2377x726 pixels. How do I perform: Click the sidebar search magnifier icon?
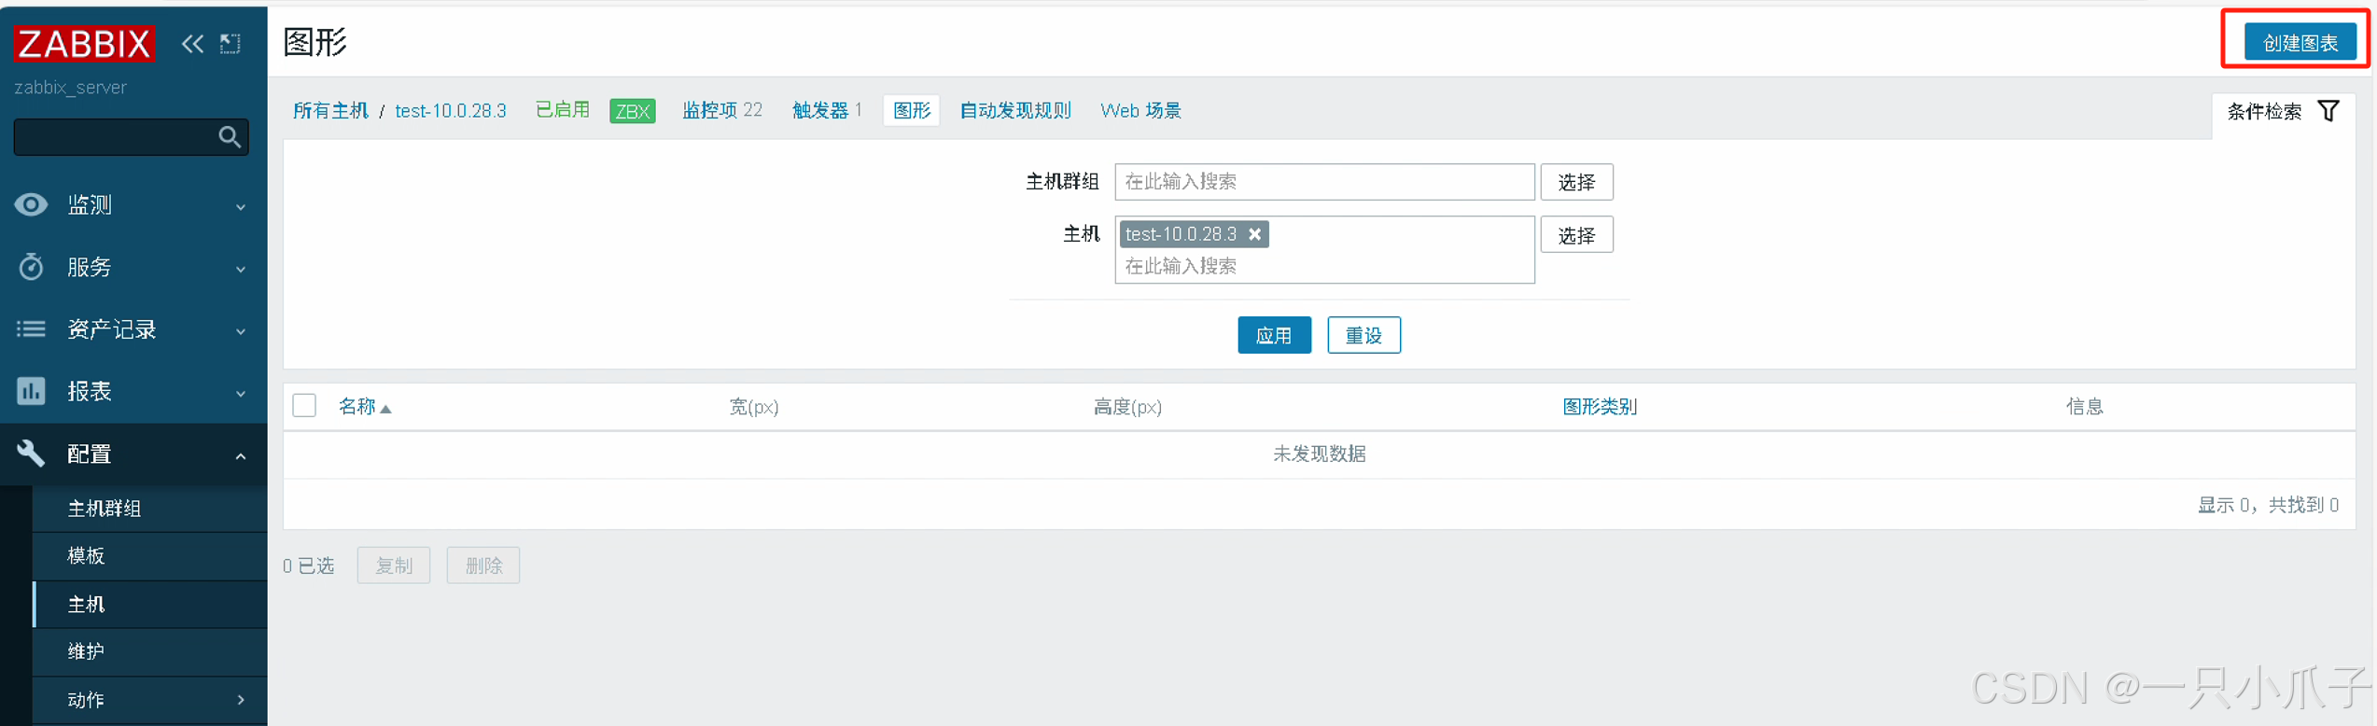click(230, 137)
